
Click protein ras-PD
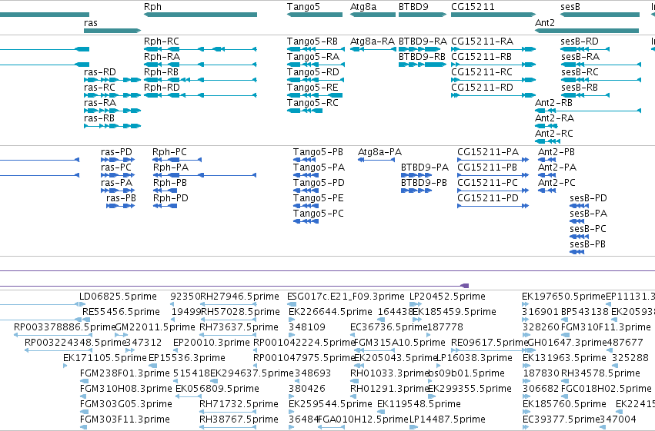point(116,152)
